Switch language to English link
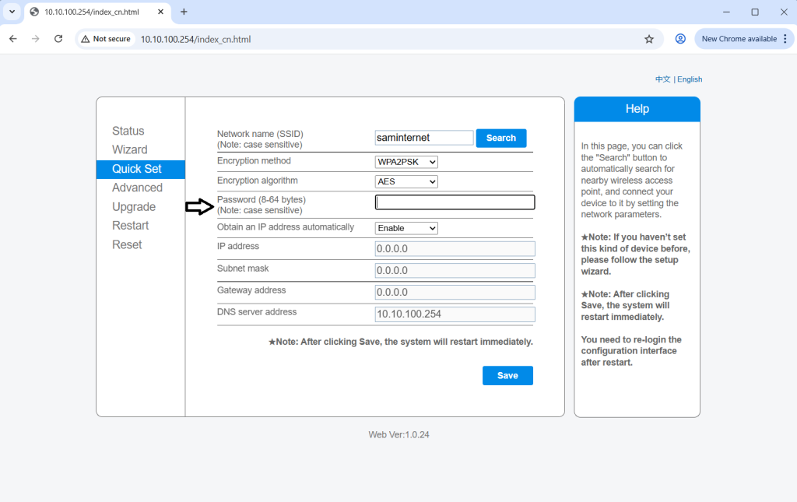797x502 pixels. pyautogui.click(x=690, y=79)
